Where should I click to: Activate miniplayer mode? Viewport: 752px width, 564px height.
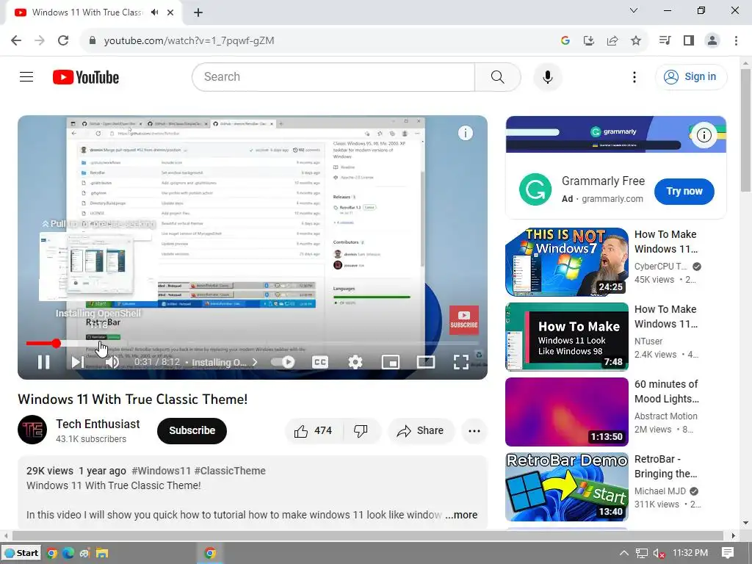coord(391,362)
